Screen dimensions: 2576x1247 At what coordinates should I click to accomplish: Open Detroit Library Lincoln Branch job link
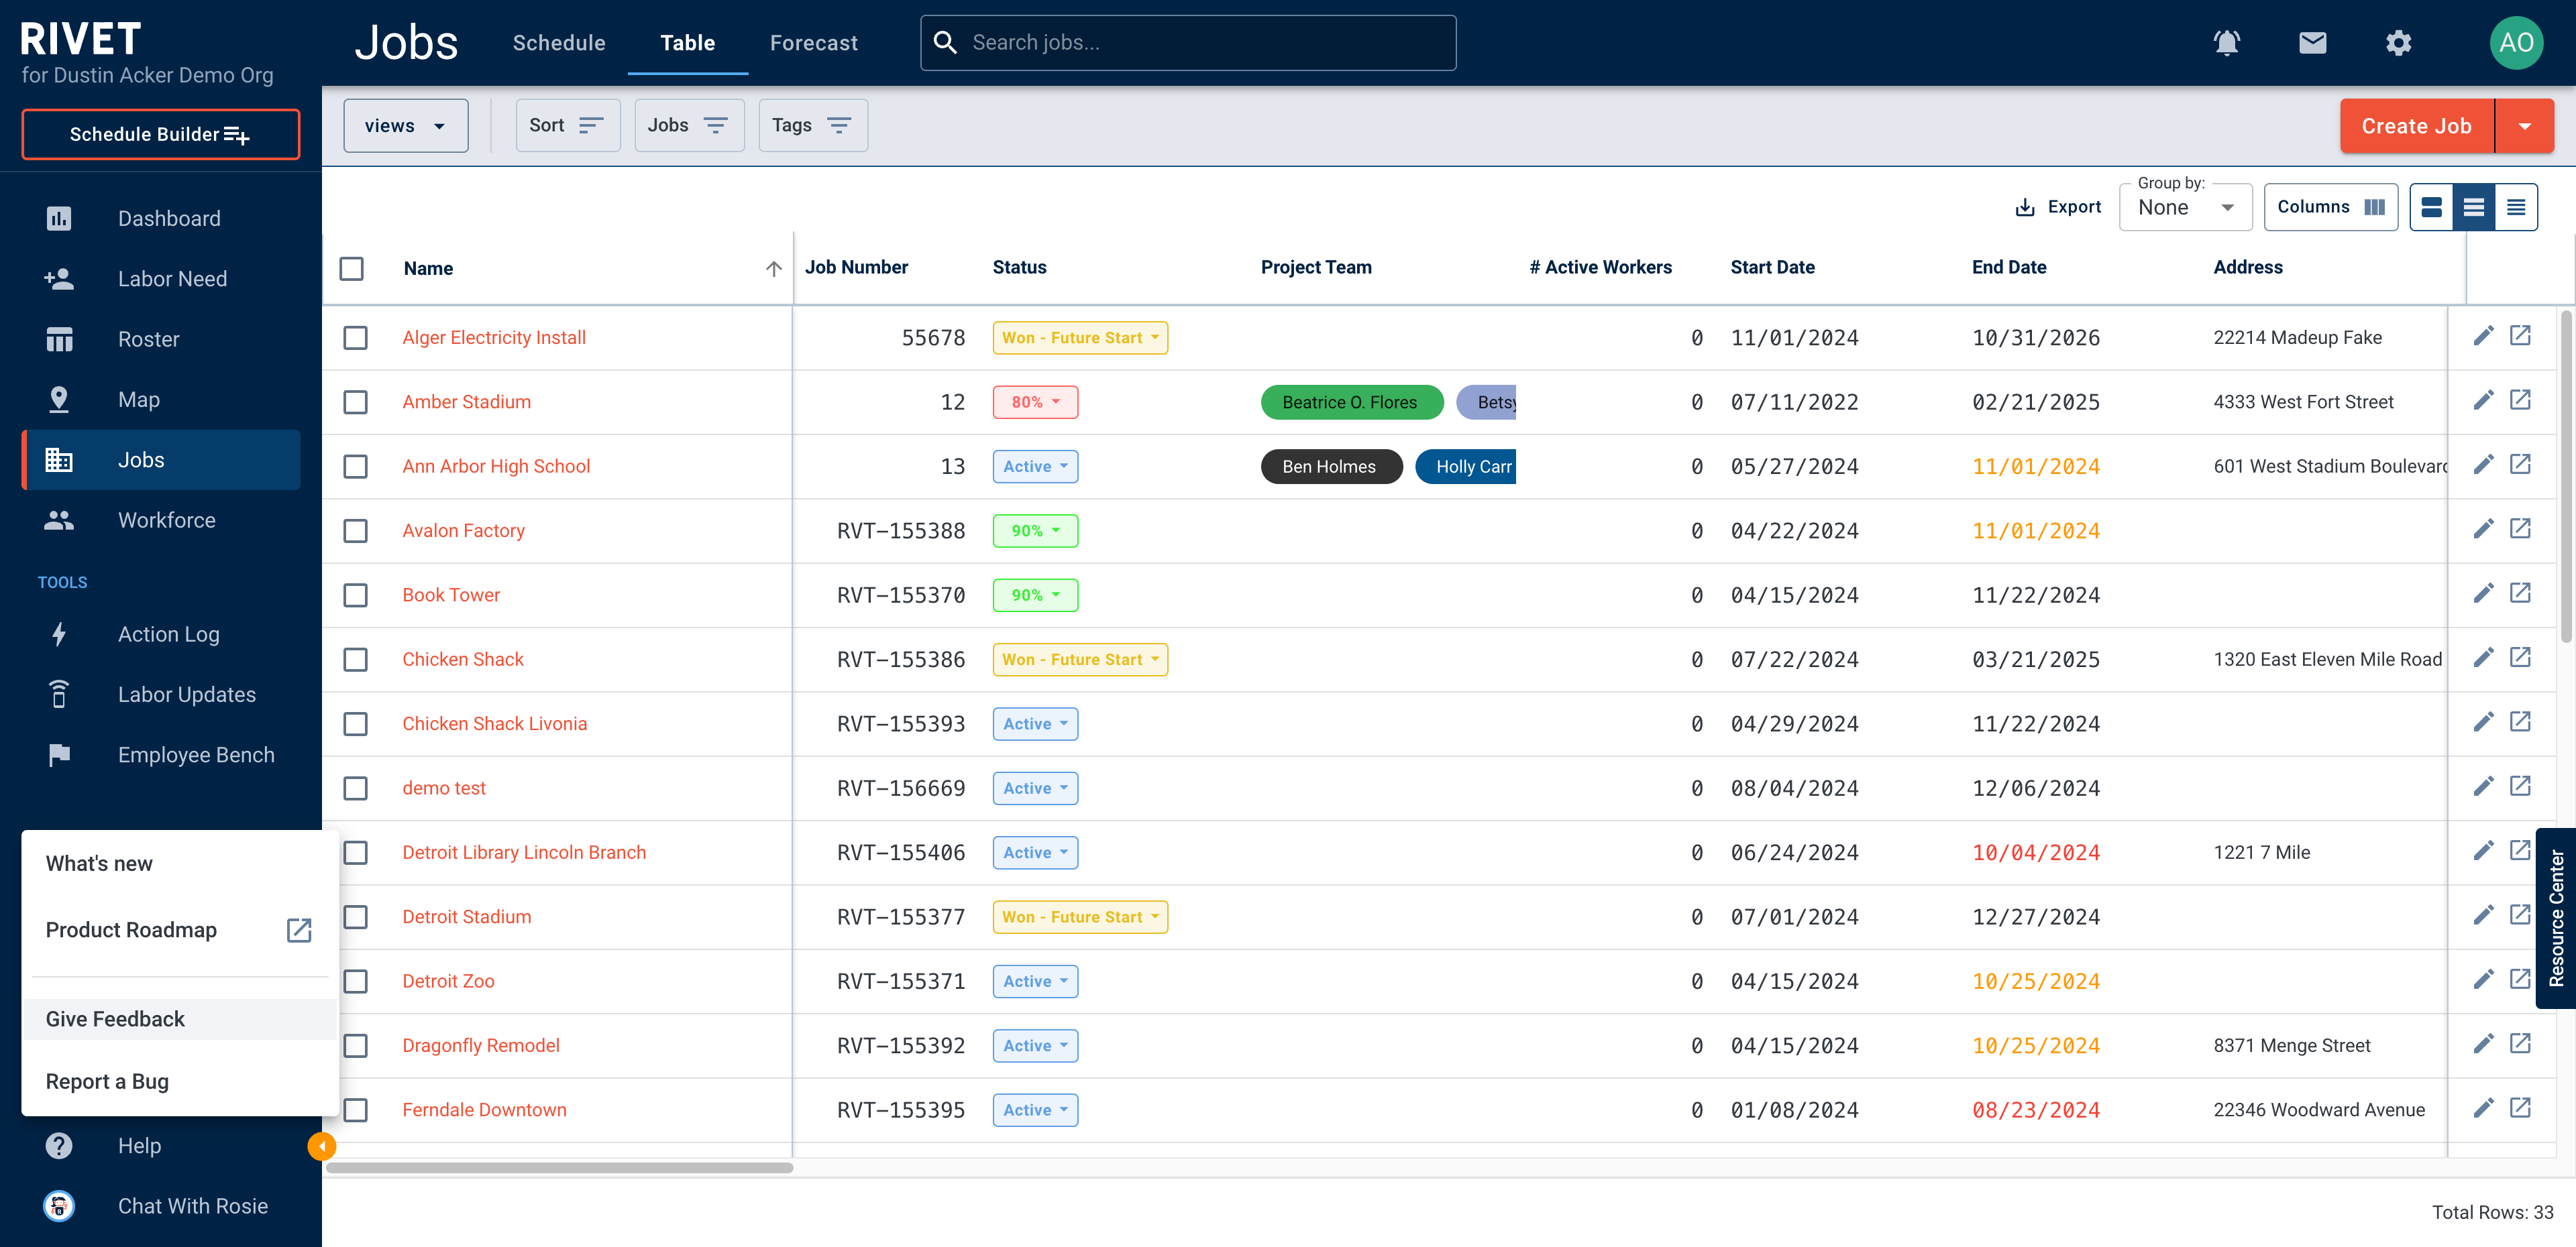[524, 852]
